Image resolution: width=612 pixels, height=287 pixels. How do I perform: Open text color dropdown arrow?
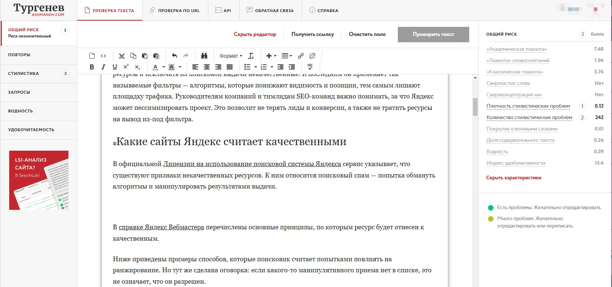pos(164,67)
